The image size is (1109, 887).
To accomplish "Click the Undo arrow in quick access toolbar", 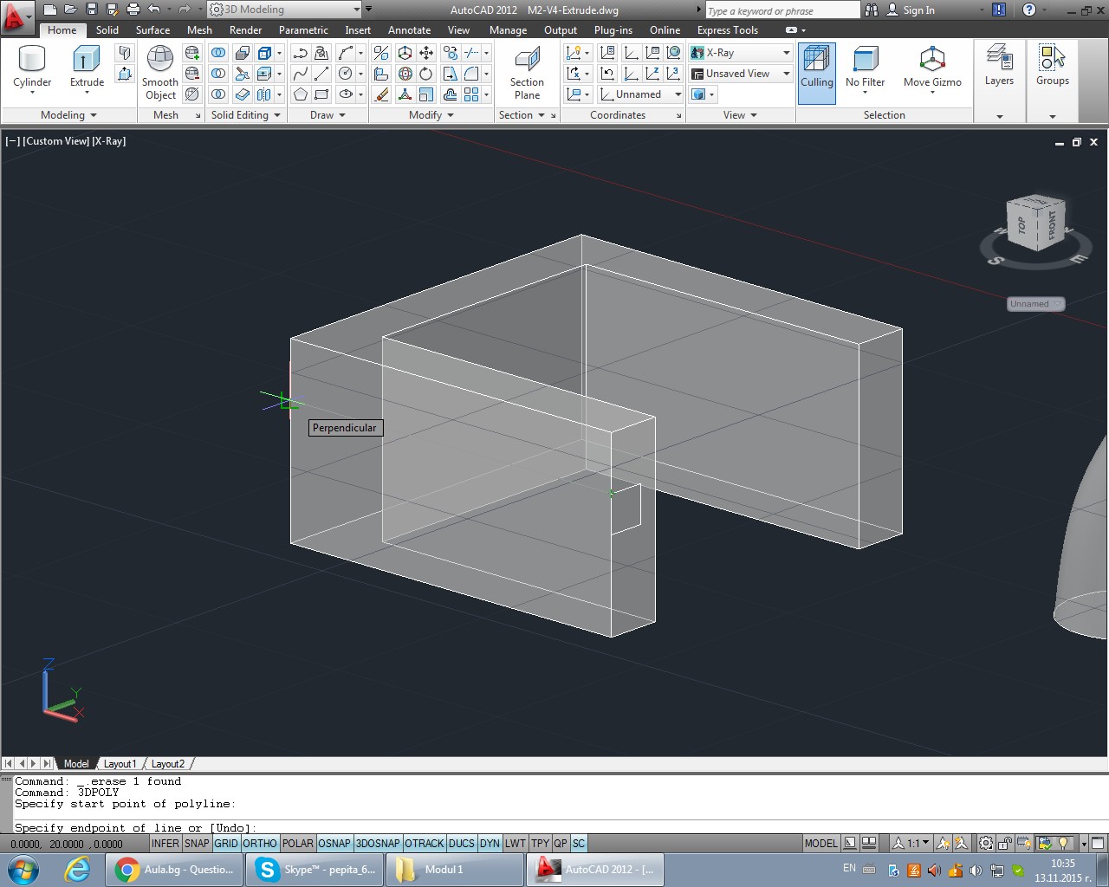I will tap(153, 10).
